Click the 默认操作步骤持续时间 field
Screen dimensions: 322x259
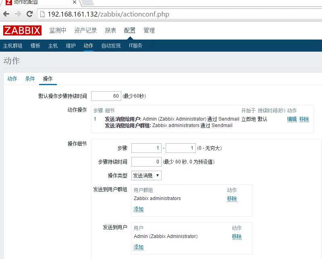pos(106,96)
